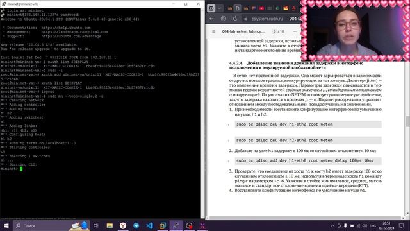This screenshot has width=410, height=231.
Task: Go back in the browser
Action: 211,19
